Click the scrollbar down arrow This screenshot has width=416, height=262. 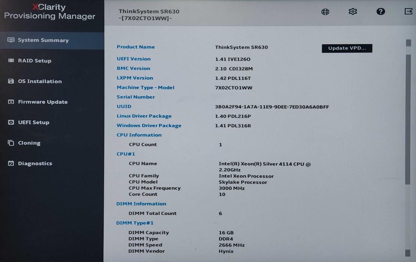(408, 253)
